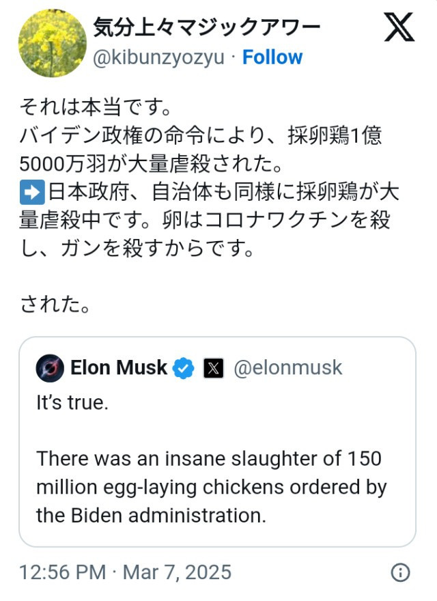Screen dimensions: 437x601
Task: Open the Twitter info circle icon
Action: (x=400, y=572)
